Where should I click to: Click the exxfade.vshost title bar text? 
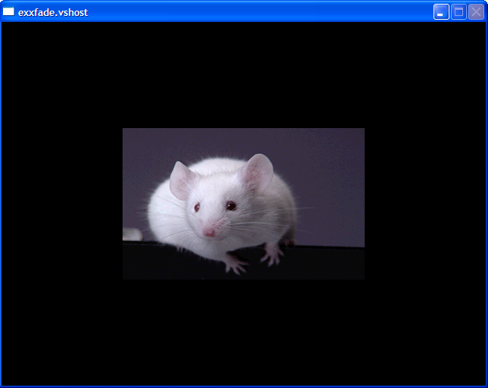click(x=53, y=12)
